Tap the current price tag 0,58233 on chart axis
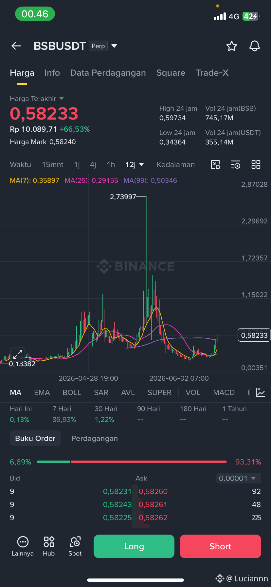The height and width of the screenshot is (587, 271). (254, 335)
